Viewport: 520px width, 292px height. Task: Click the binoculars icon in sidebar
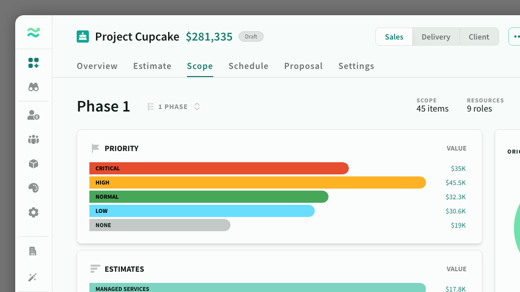coord(34,87)
